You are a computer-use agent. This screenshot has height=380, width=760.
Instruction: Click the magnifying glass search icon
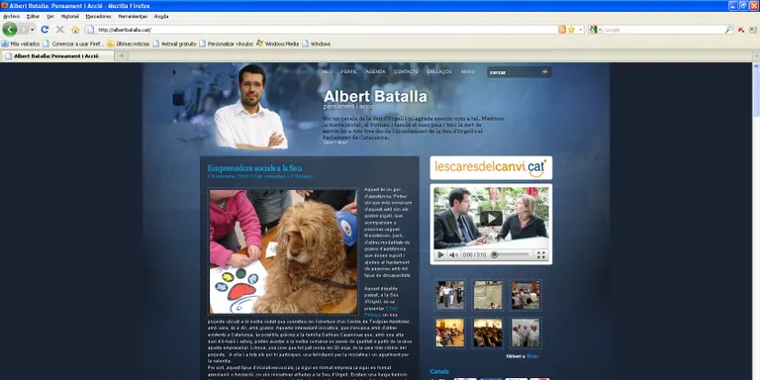click(x=728, y=30)
